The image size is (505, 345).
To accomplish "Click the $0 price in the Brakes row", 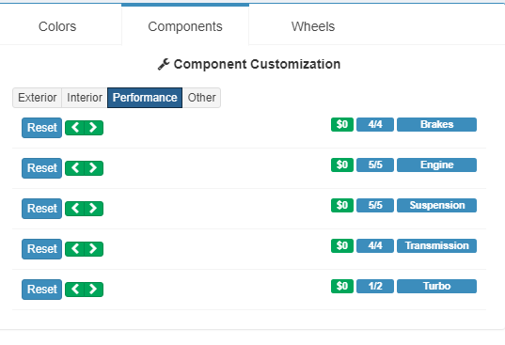I will click(x=342, y=124).
